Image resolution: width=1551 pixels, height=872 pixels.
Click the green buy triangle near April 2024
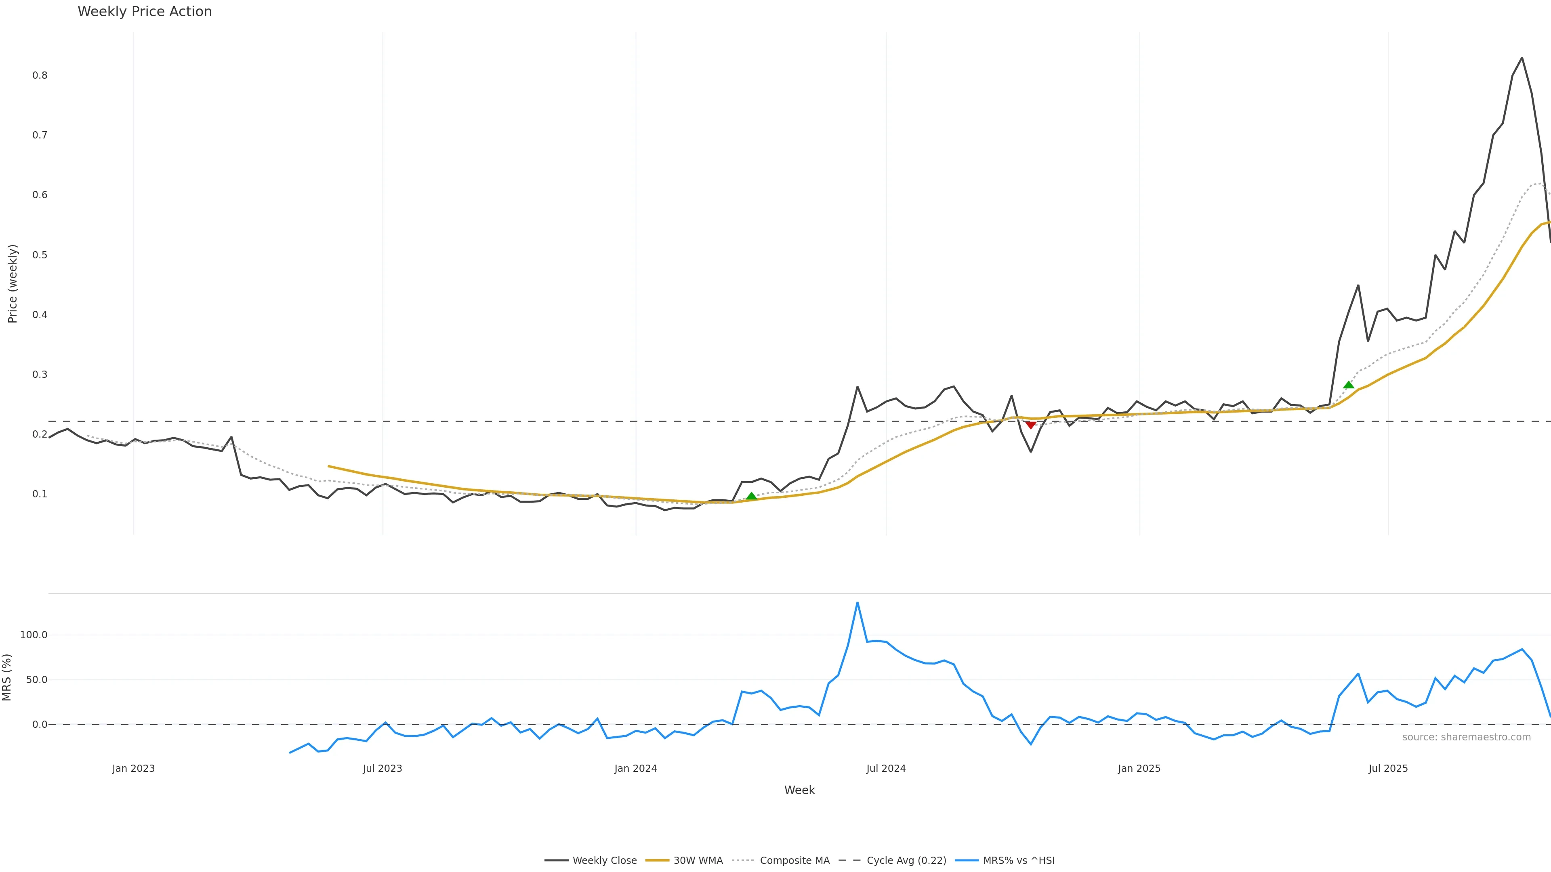(751, 497)
